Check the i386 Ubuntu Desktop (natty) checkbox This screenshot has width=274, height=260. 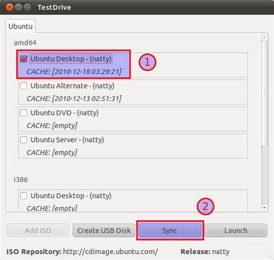click(x=24, y=196)
